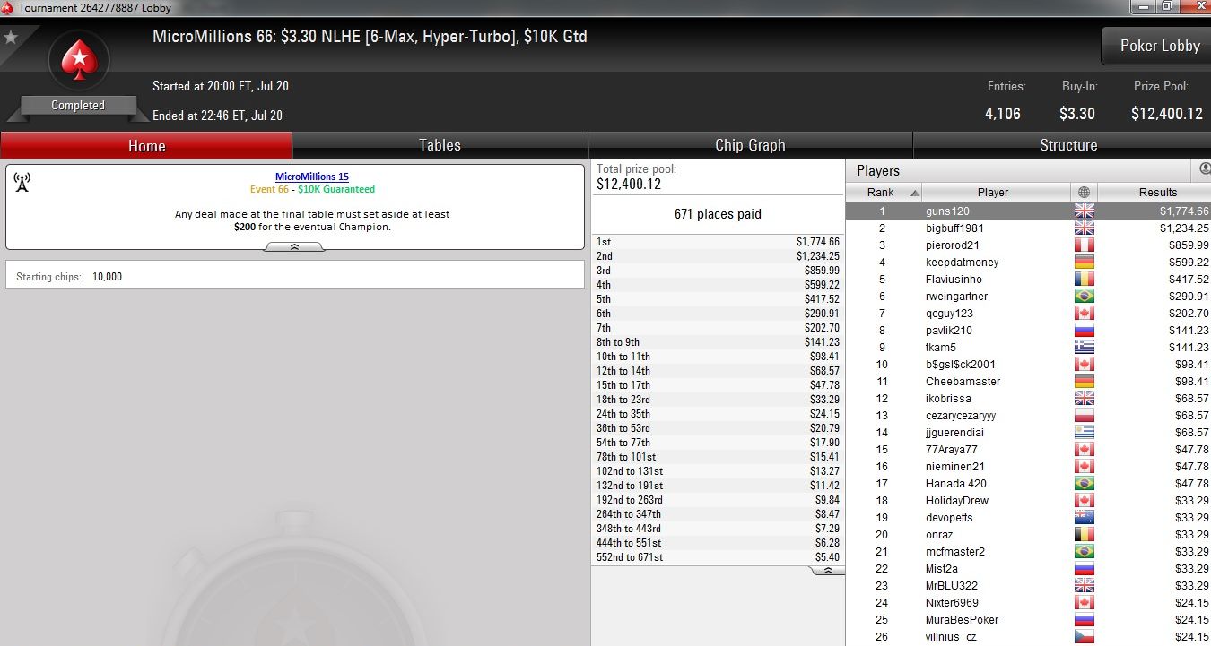Click the Brazil flag beside rweingartner
The width and height of the screenshot is (1211, 646).
click(x=1084, y=297)
